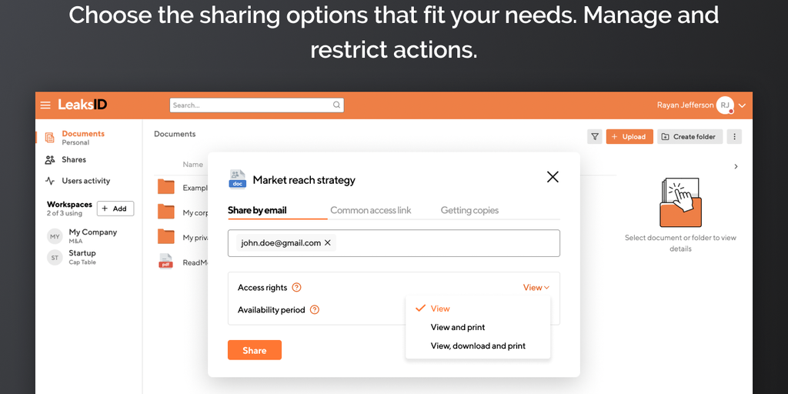Click the search magnifier icon

coord(336,105)
